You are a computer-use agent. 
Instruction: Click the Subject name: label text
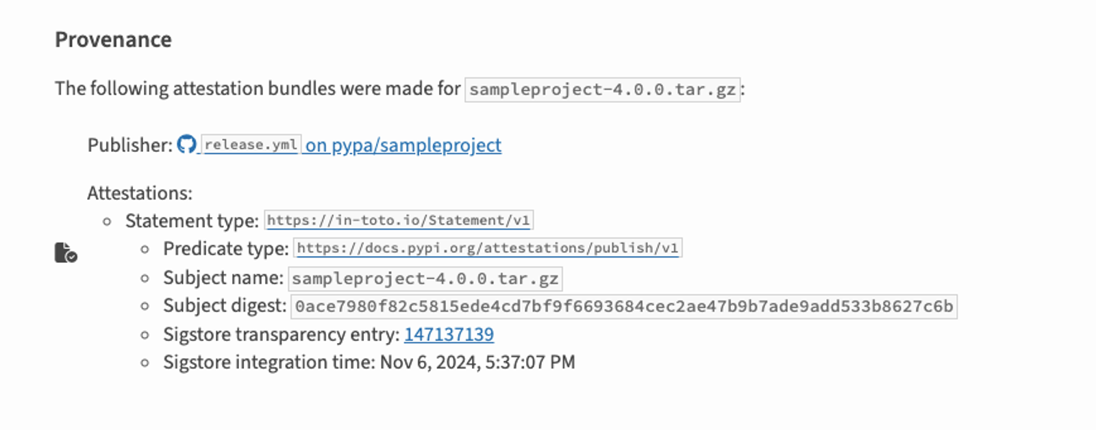223,278
